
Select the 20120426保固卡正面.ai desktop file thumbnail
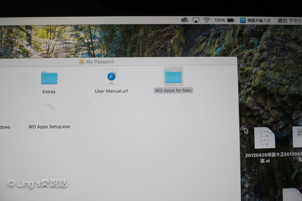coord(265,138)
